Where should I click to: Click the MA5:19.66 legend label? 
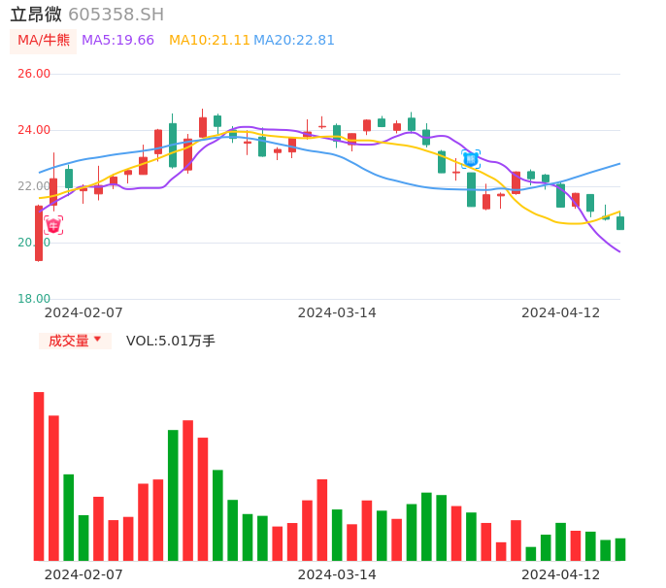(117, 41)
